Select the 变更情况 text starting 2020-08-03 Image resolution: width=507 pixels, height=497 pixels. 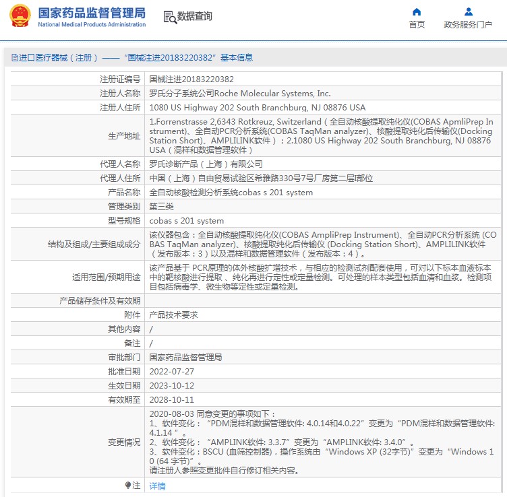click(x=323, y=442)
